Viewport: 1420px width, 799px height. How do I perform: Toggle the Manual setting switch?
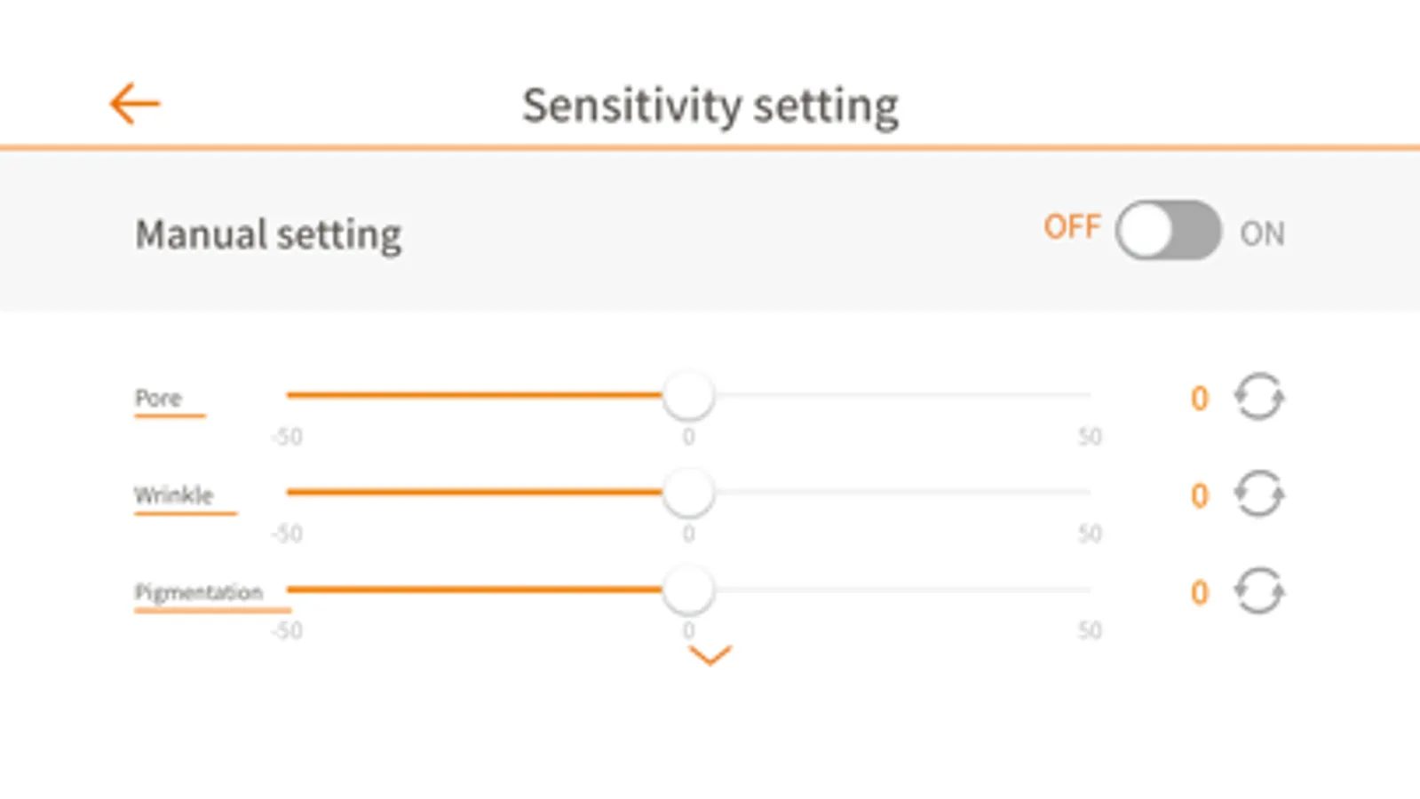pyautogui.click(x=1168, y=230)
